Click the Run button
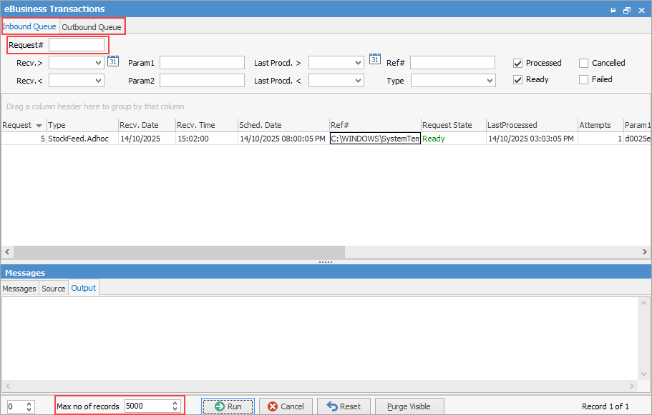 click(228, 406)
